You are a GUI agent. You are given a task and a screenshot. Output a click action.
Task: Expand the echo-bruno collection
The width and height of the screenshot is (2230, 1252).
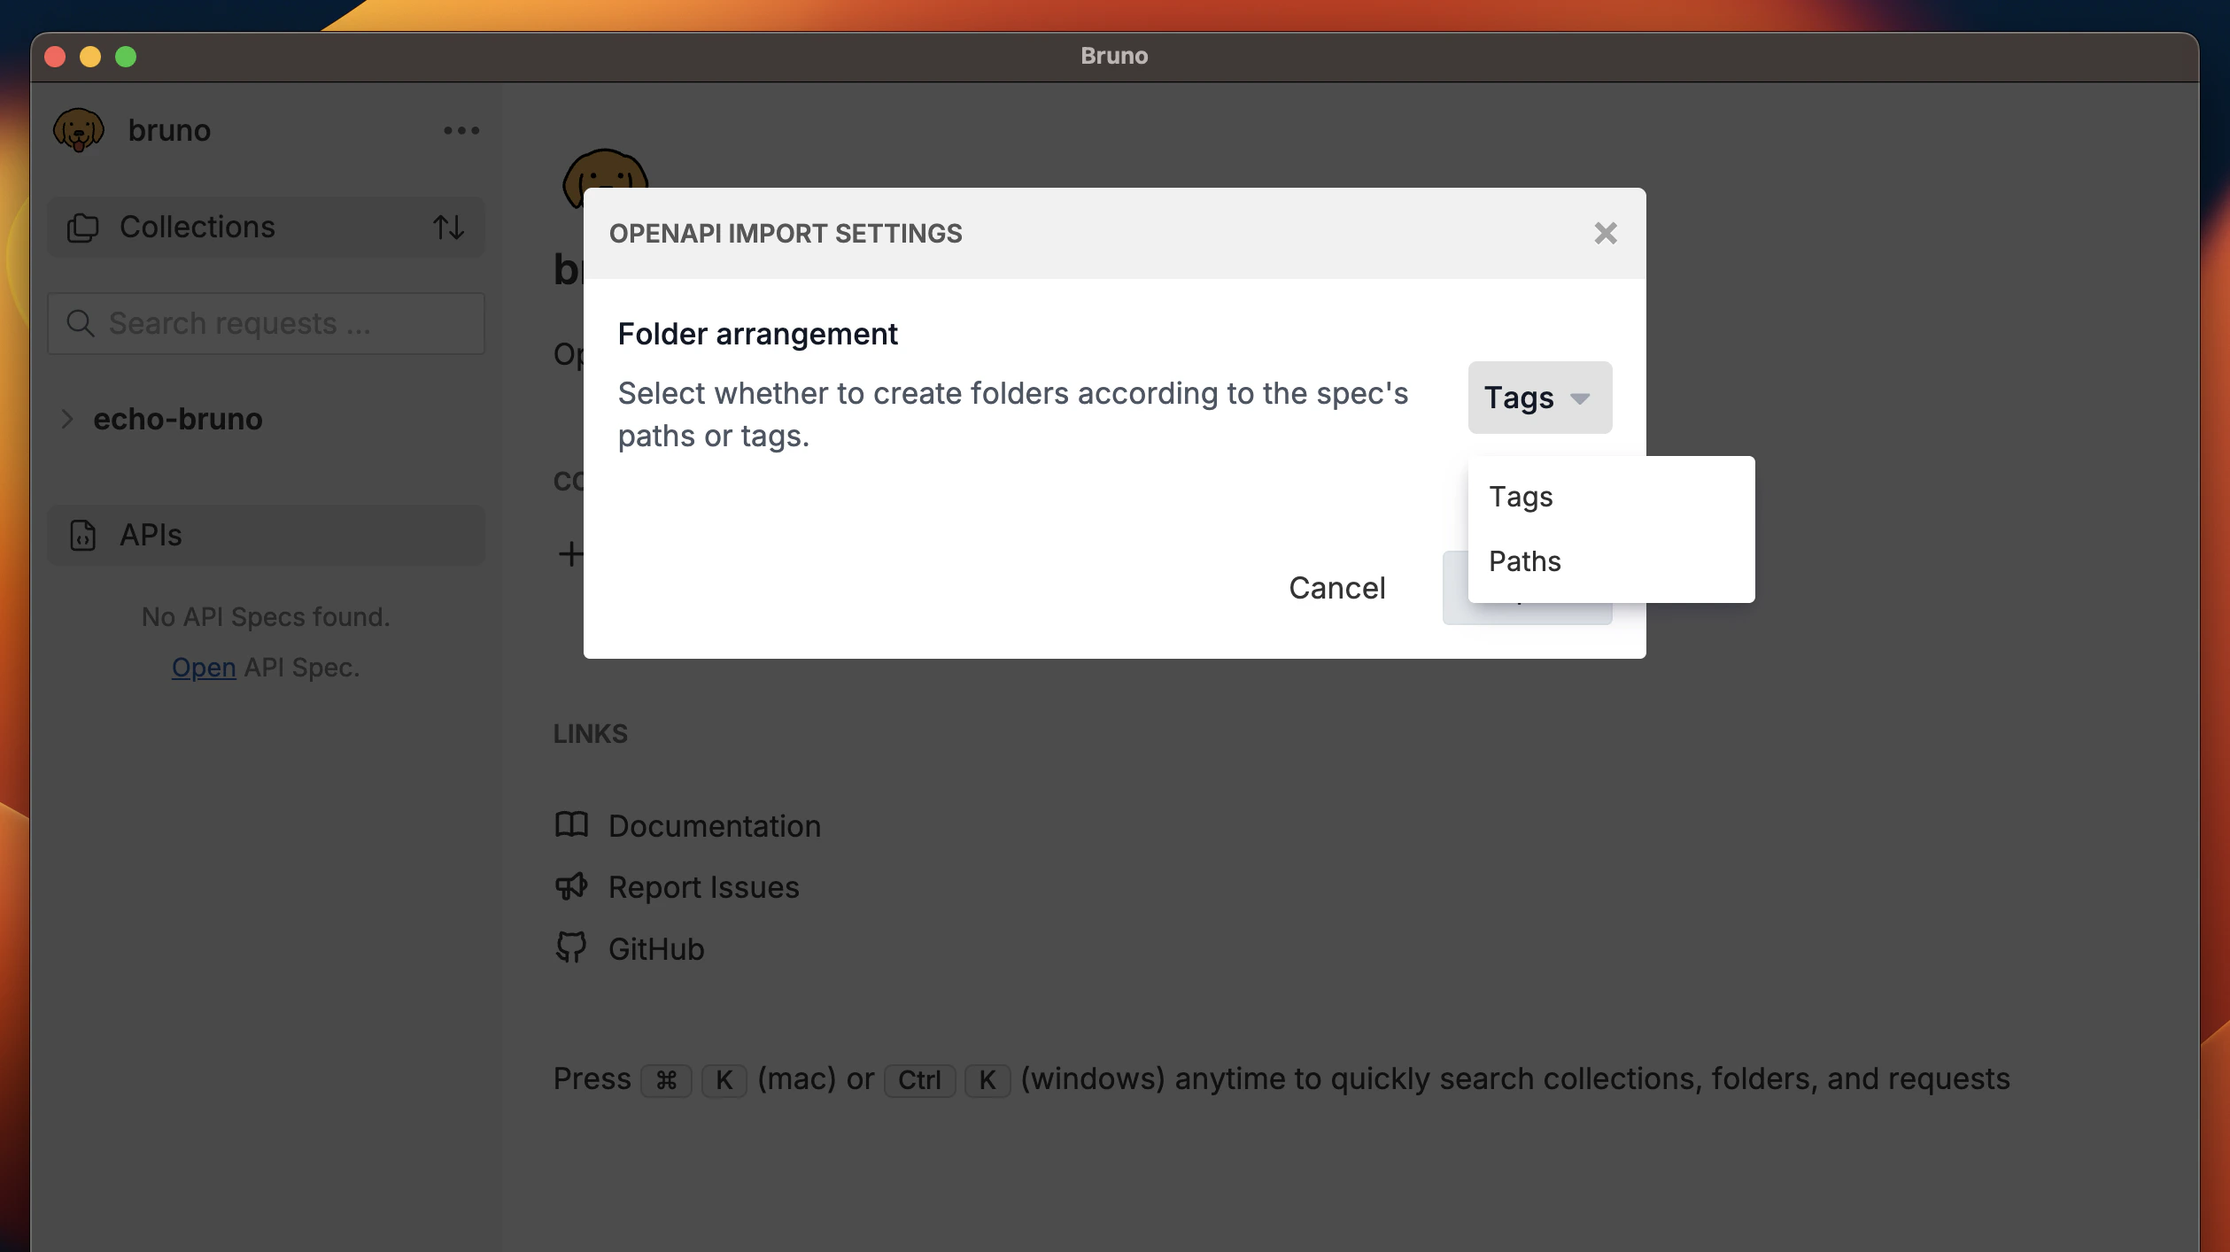(67, 419)
